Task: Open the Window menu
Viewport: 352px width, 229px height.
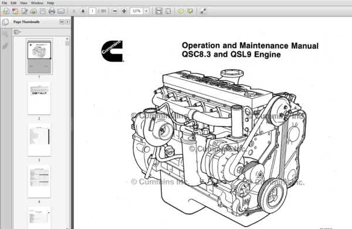Action: (37, 3)
